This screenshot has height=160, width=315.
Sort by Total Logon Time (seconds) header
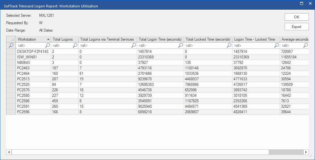(x=160, y=39)
